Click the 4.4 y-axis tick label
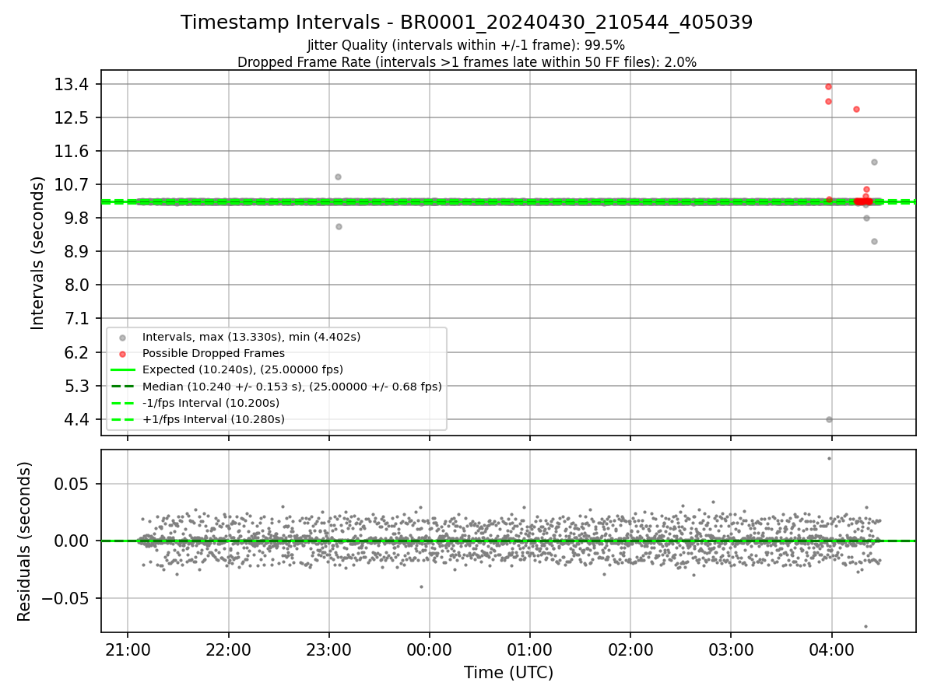 click(x=76, y=419)
